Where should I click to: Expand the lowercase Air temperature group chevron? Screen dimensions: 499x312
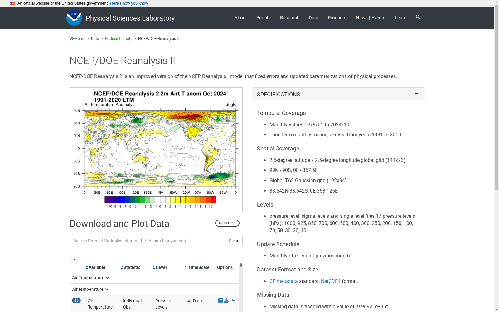point(107,289)
